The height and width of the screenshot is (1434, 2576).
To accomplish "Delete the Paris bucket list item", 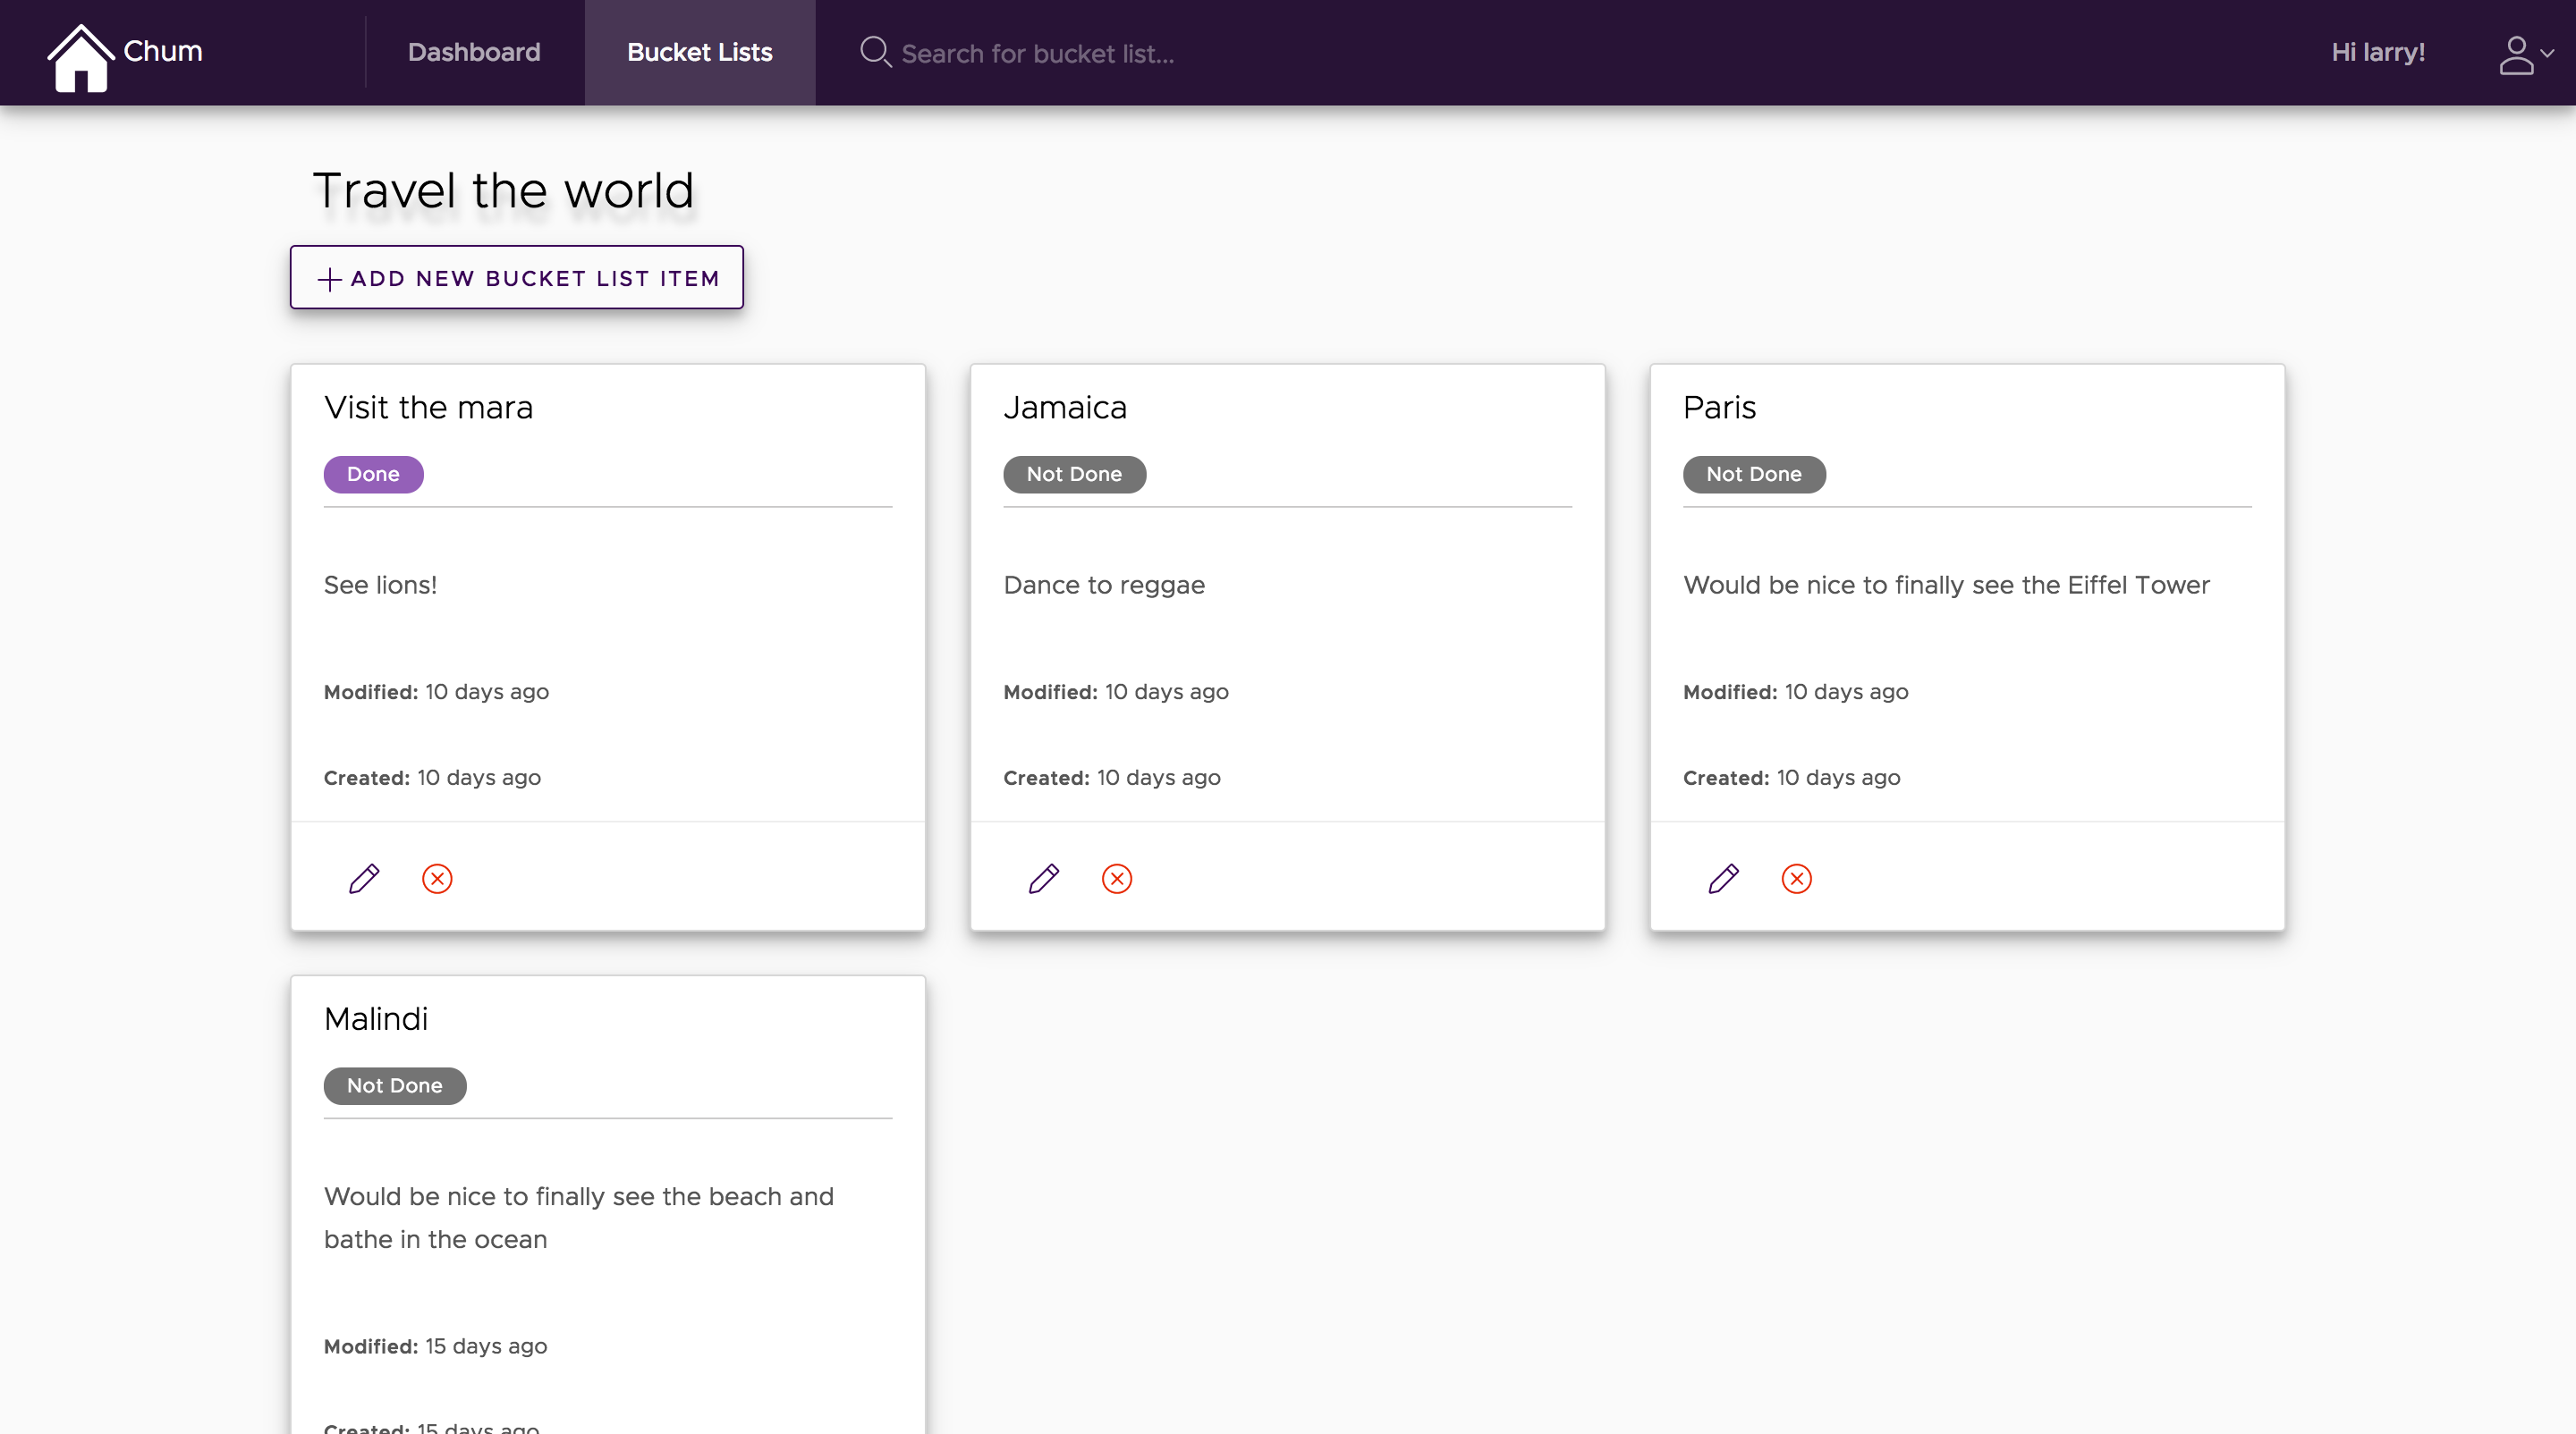I will coord(1797,879).
